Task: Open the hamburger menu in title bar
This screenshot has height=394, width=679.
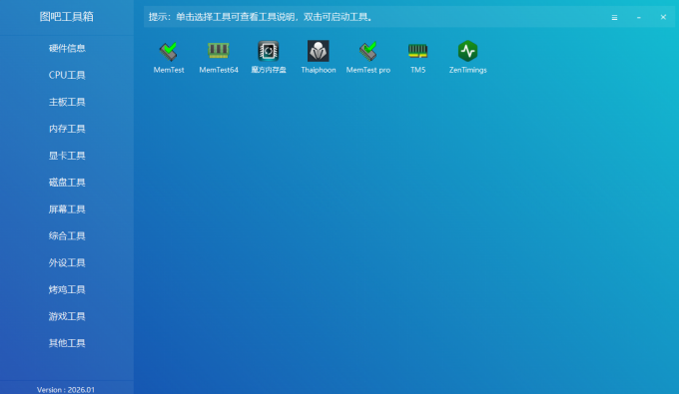Action: tap(614, 18)
